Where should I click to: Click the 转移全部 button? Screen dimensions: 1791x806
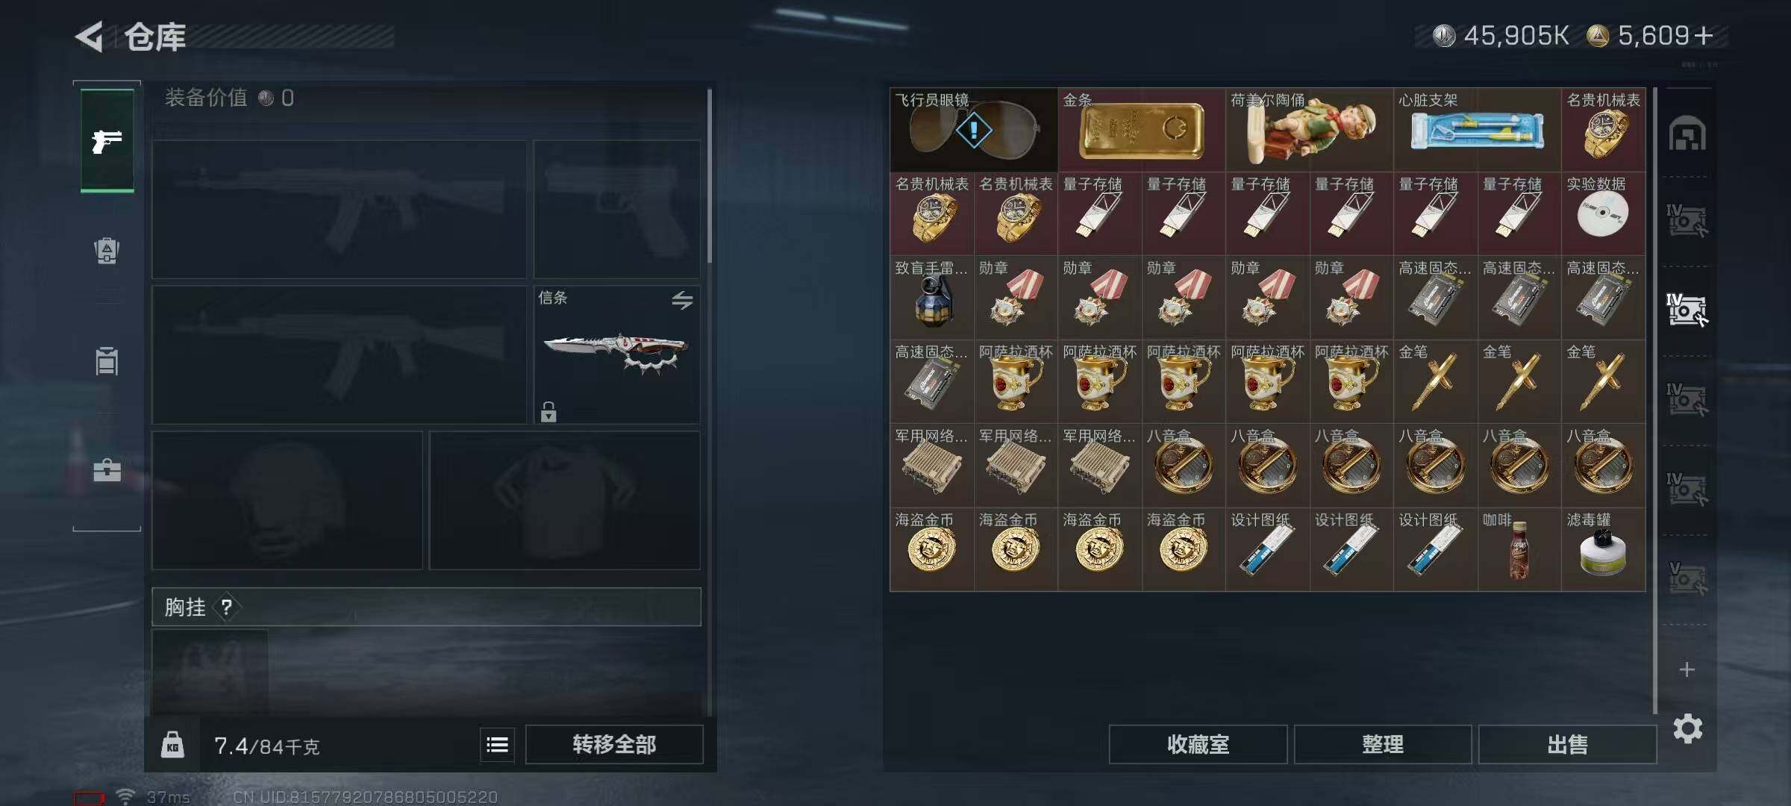pos(614,744)
